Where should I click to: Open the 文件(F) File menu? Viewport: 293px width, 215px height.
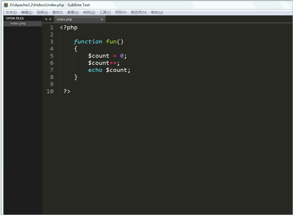coord(11,12)
